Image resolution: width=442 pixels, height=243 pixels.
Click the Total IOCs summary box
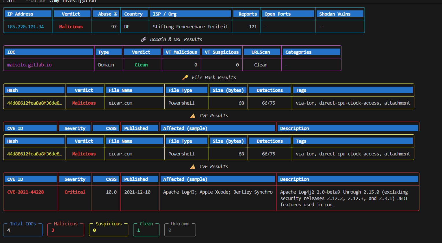[x=23, y=229]
